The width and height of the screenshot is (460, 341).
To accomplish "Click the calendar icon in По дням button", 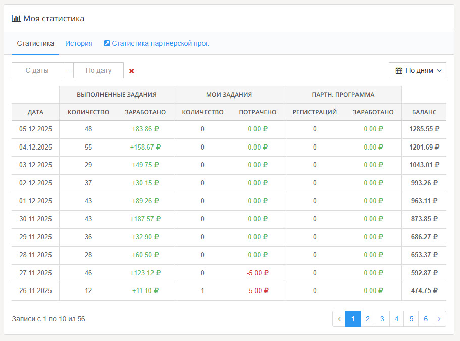I will pos(399,70).
